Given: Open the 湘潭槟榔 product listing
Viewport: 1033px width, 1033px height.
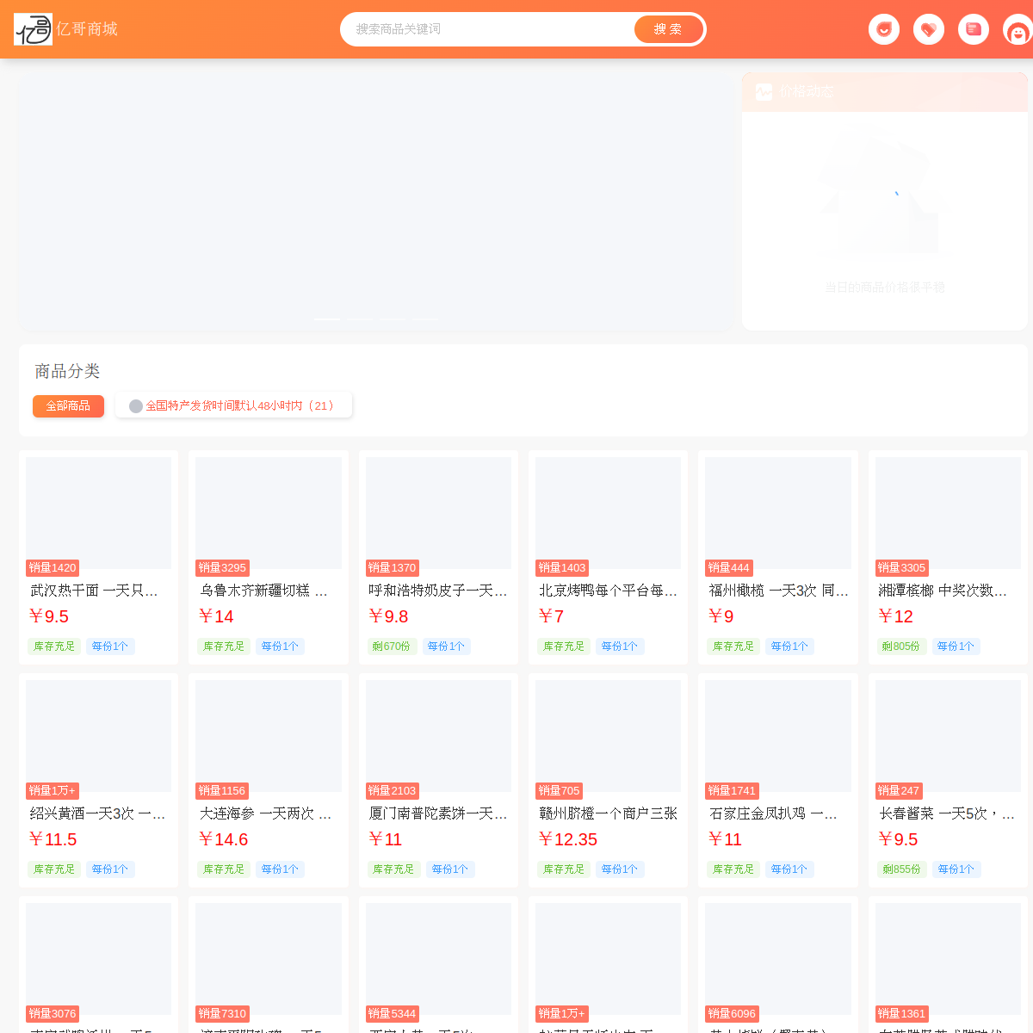Looking at the screenshot, I should tap(948, 557).
